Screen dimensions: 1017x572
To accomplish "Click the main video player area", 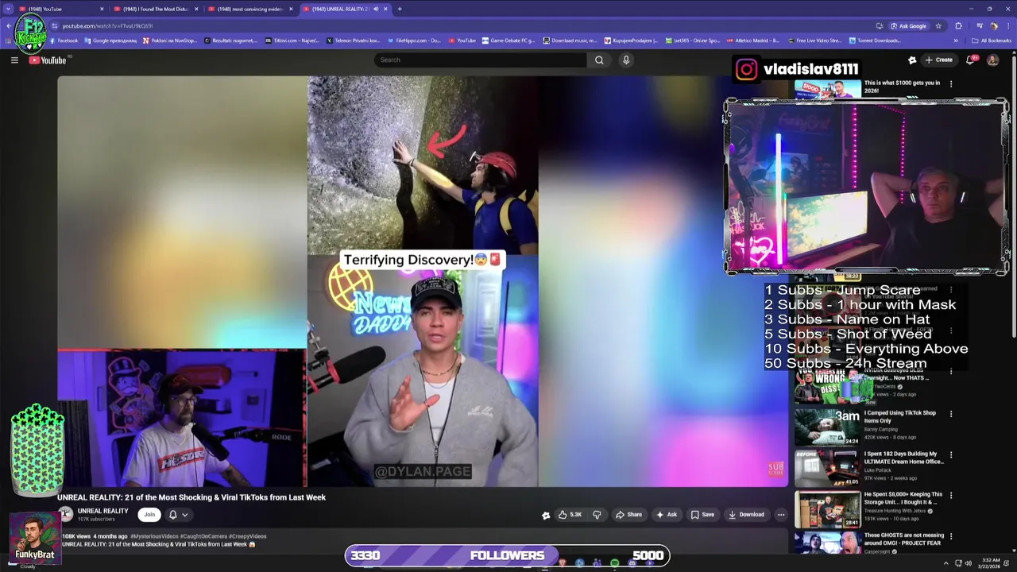I will click(x=423, y=281).
